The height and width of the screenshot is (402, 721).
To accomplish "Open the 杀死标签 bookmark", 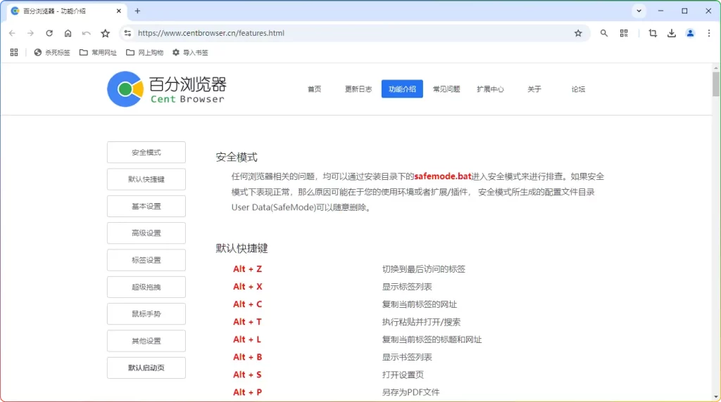I will coord(52,52).
